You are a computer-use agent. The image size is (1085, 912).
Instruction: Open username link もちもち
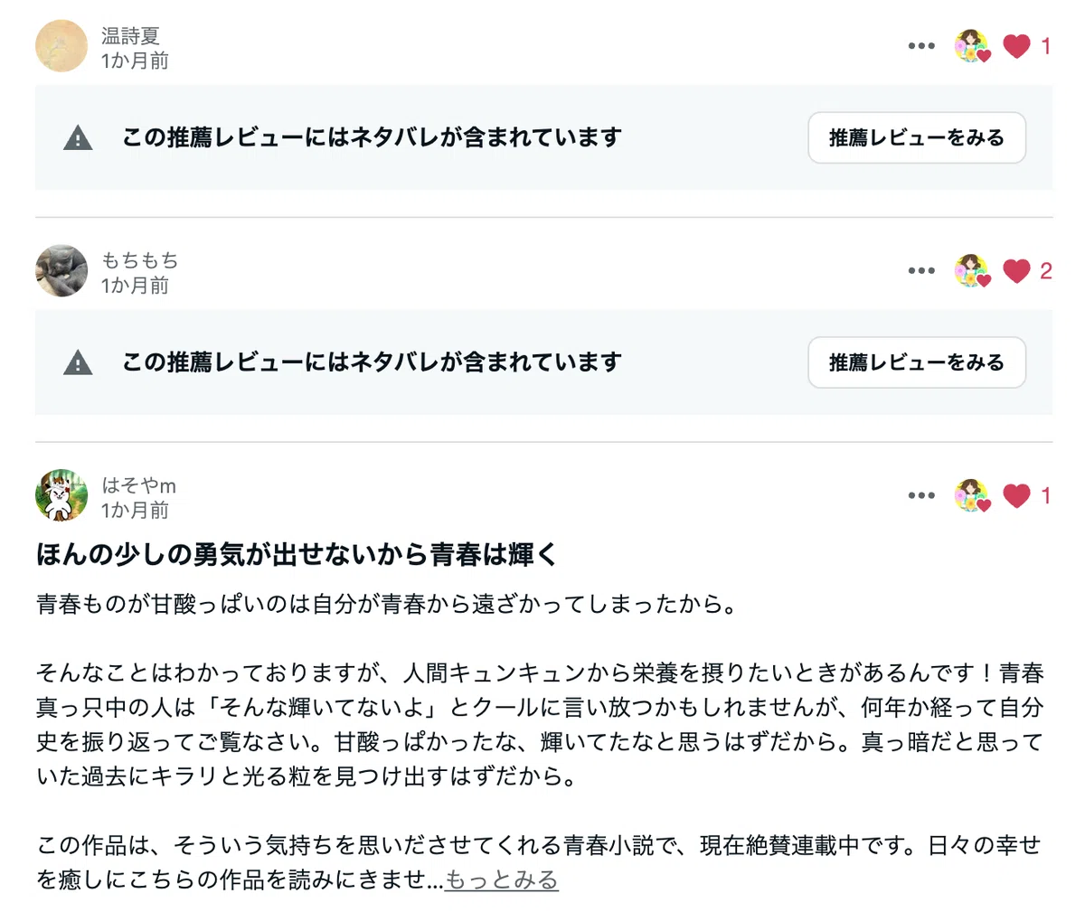click(x=139, y=260)
